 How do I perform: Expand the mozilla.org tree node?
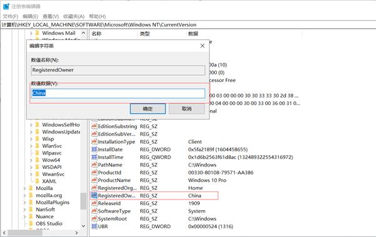pyautogui.click(x=24, y=195)
